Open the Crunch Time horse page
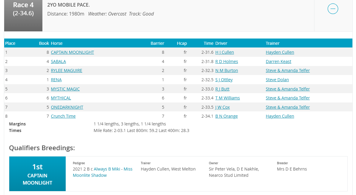 63,116
